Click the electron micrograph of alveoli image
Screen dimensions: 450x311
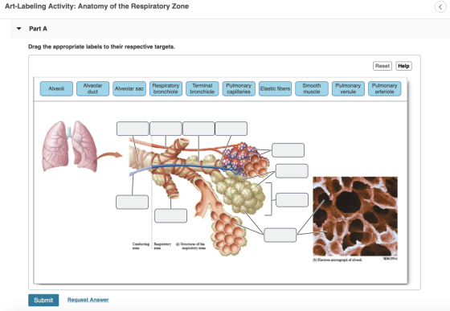(355, 216)
